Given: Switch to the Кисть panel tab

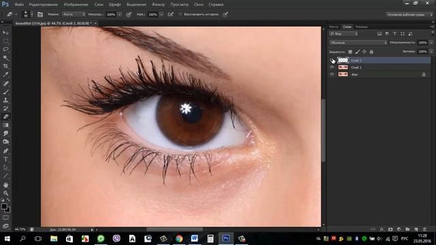Looking at the screenshot, I should (334, 27).
